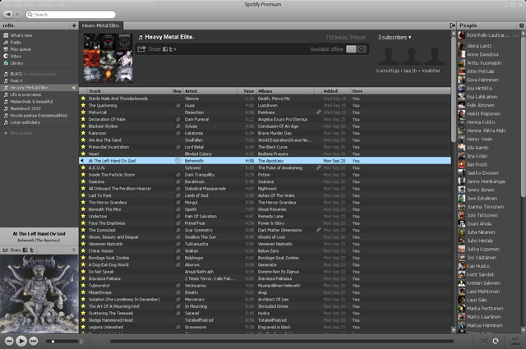This screenshot has width=526, height=349.
Task: Sort by Artist column header
Action: (x=210, y=91)
